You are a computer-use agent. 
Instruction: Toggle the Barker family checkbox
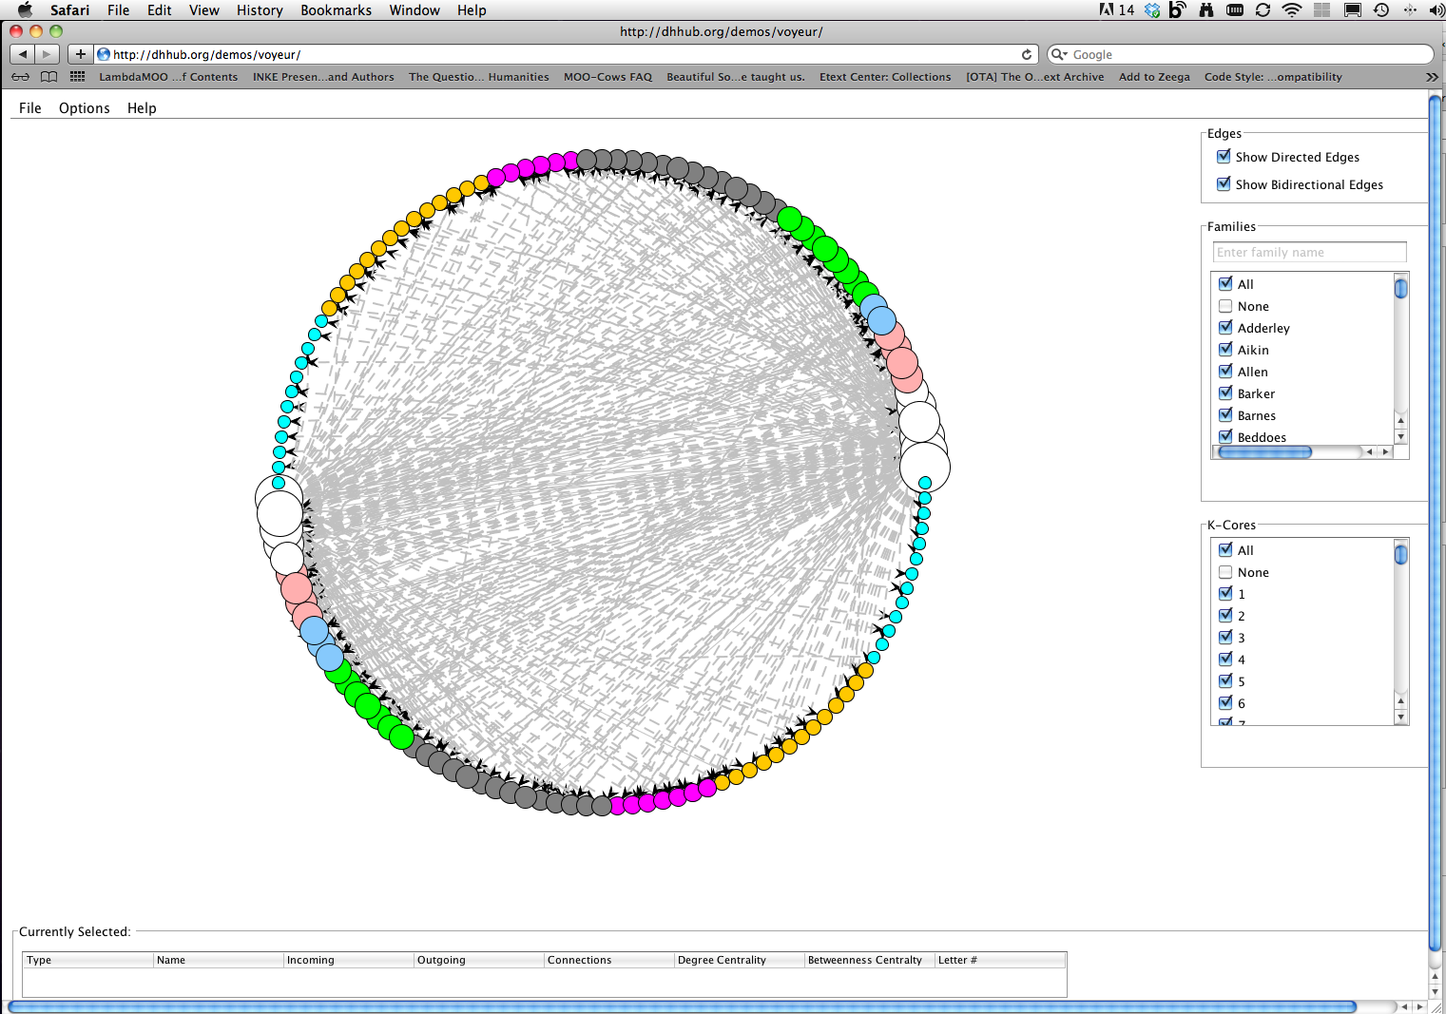click(1225, 392)
